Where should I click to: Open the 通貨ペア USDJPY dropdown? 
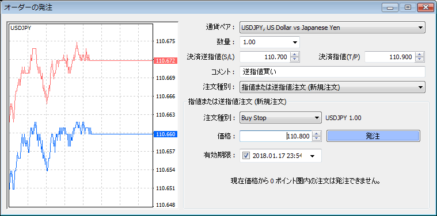332,28
